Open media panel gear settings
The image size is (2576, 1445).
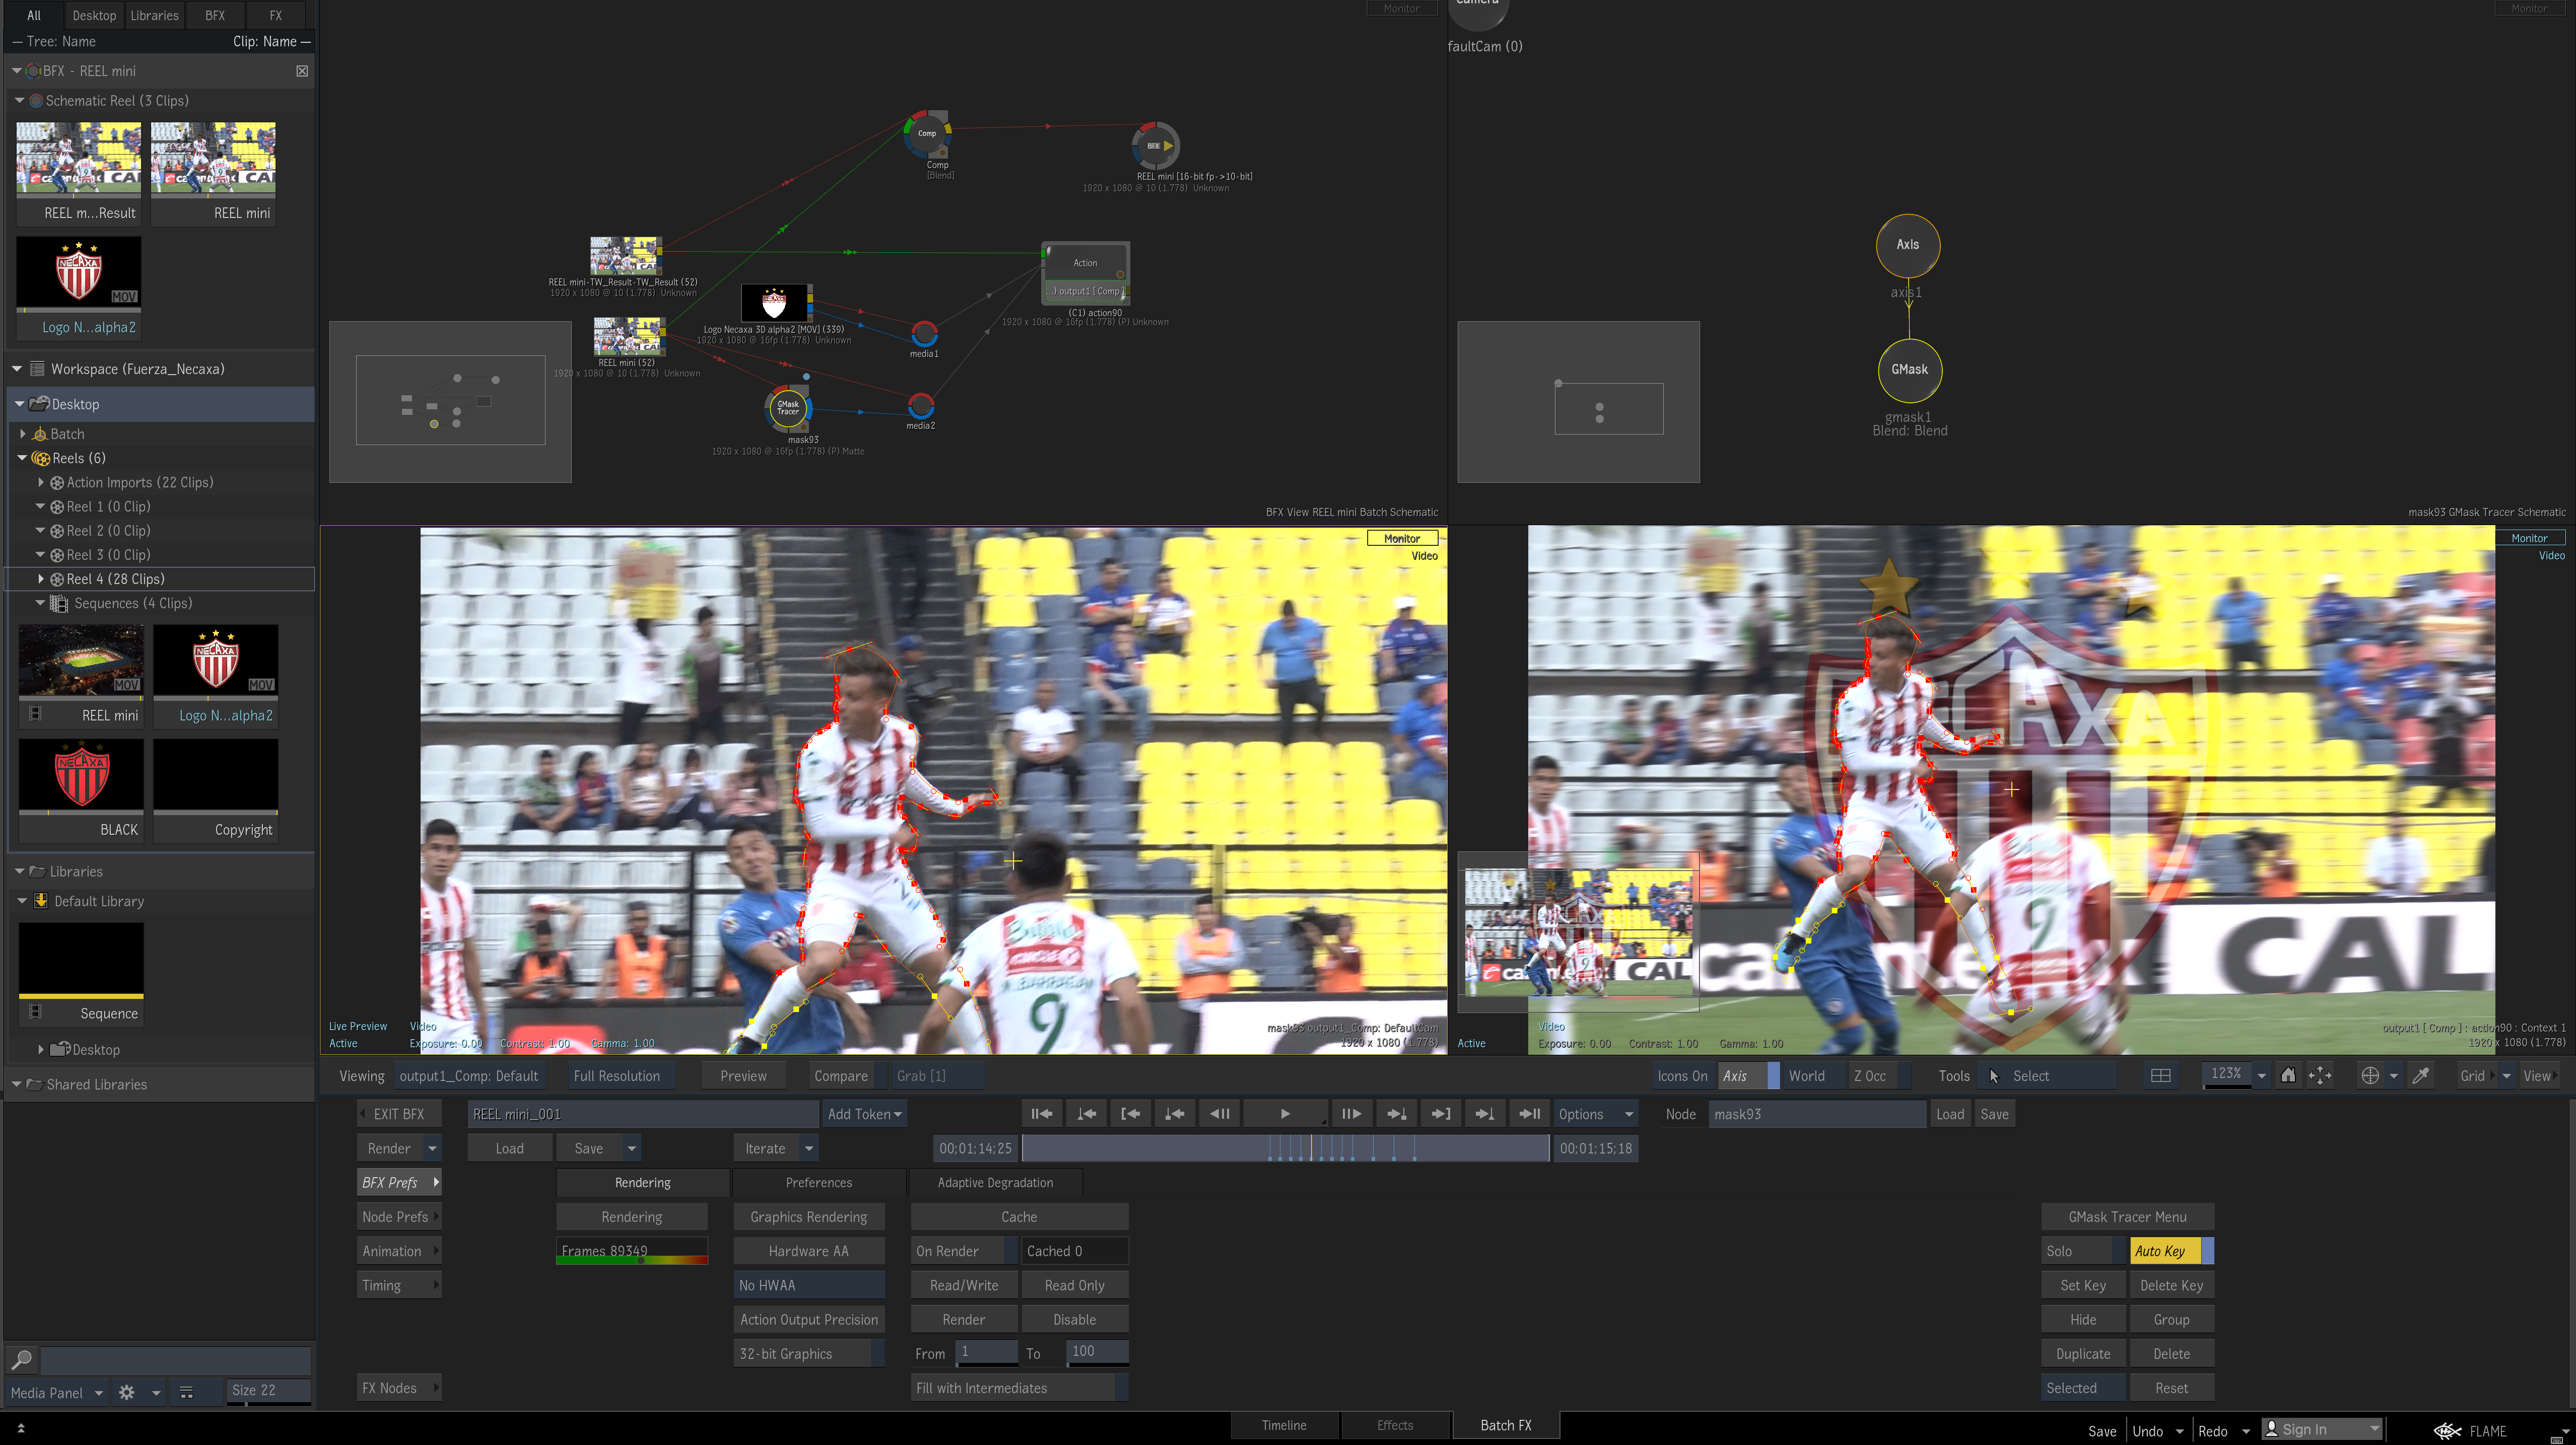[x=126, y=1392]
